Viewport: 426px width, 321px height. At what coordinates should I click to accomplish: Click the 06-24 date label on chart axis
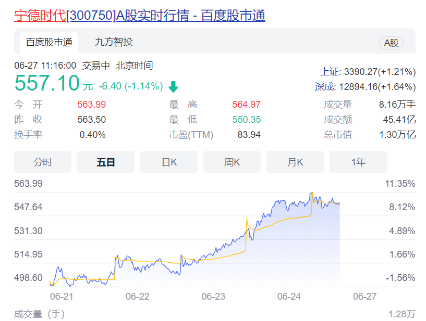pos(289,297)
